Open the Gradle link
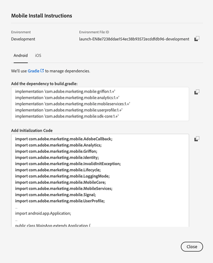The width and height of the screenshot is (213, 263). (x=33, y=71)
